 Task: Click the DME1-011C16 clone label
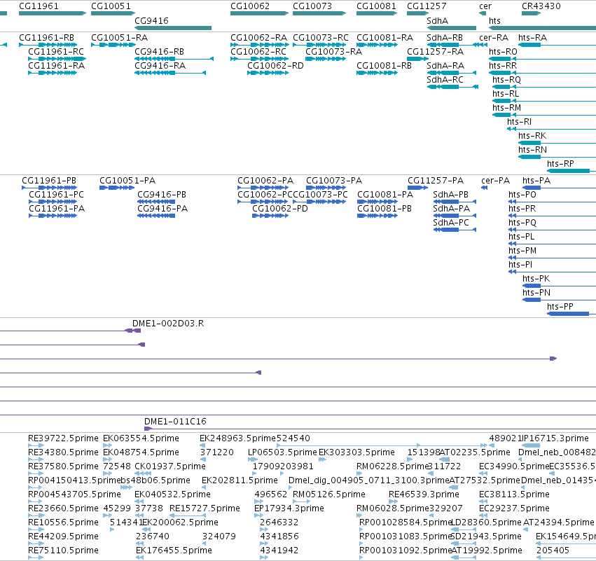point(175,422)
